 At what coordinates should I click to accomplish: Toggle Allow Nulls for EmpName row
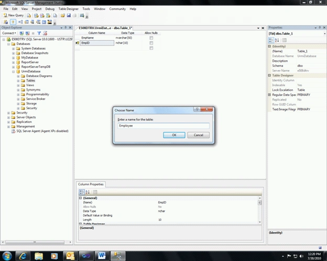point(151,38)
